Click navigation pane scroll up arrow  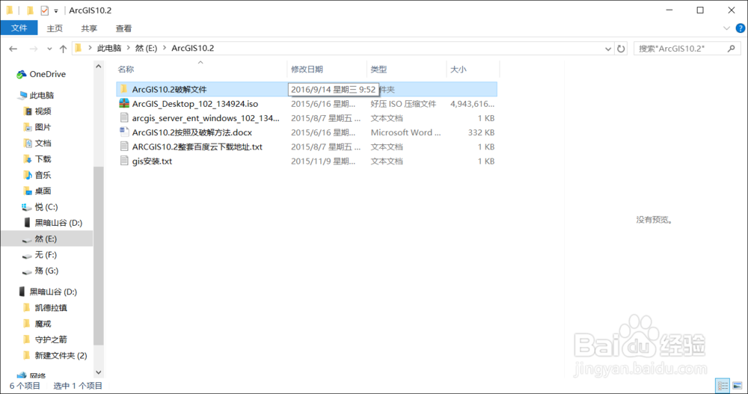coord(98,67)
